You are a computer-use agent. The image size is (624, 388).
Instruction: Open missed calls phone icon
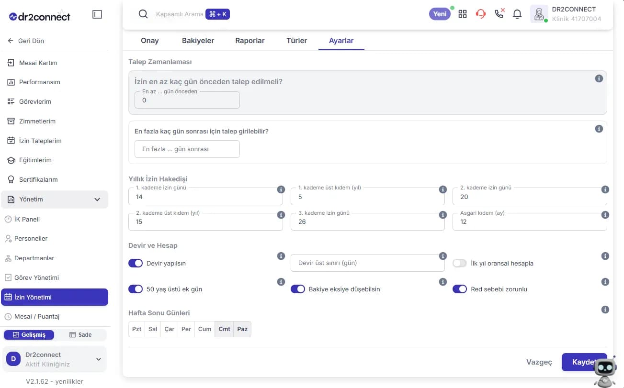499,13
